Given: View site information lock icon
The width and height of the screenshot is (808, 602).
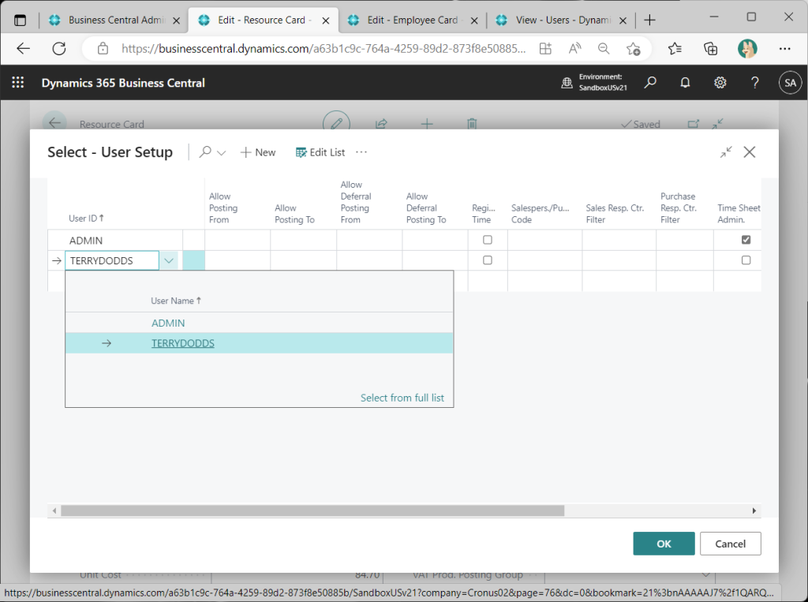Looking at the screenshot, I should point(103,49).
